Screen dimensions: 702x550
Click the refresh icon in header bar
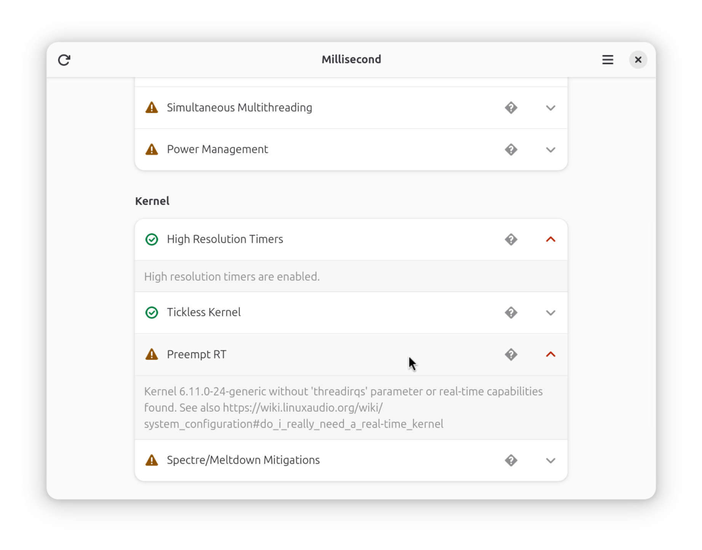(x=64, y=60)
